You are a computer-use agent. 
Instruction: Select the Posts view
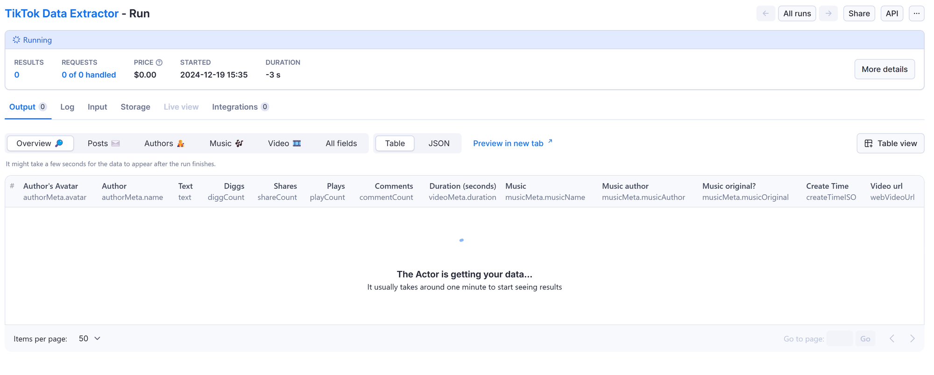click(x=104, y=143)
